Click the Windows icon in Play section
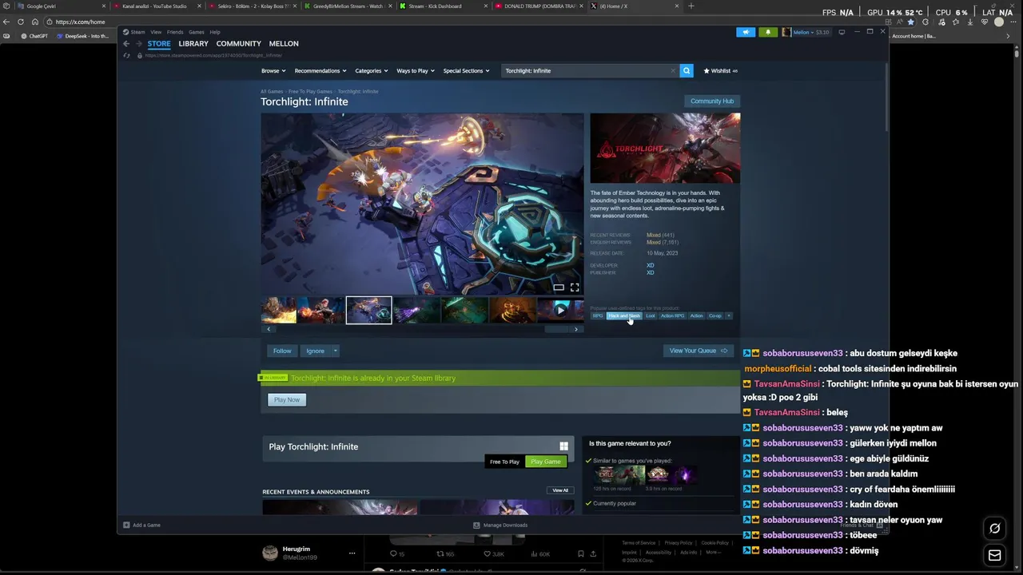 click(x=563, y=446)
